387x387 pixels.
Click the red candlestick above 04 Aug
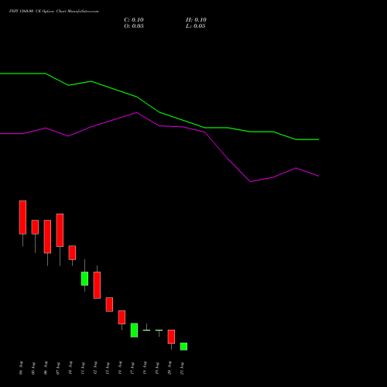point(22,217)
